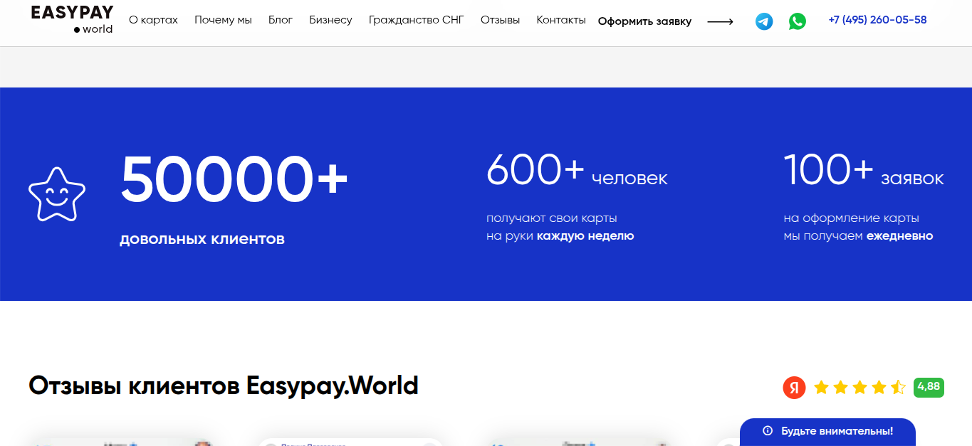Jump to the 'Отзывы' section via navigation
This screenshot has width=972, height=446.
point(501,19)
